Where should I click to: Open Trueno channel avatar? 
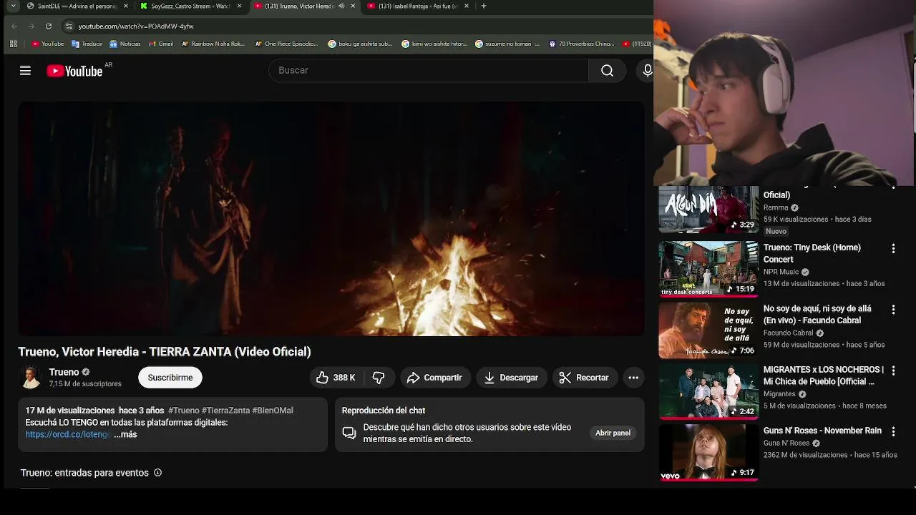point(31,378)
